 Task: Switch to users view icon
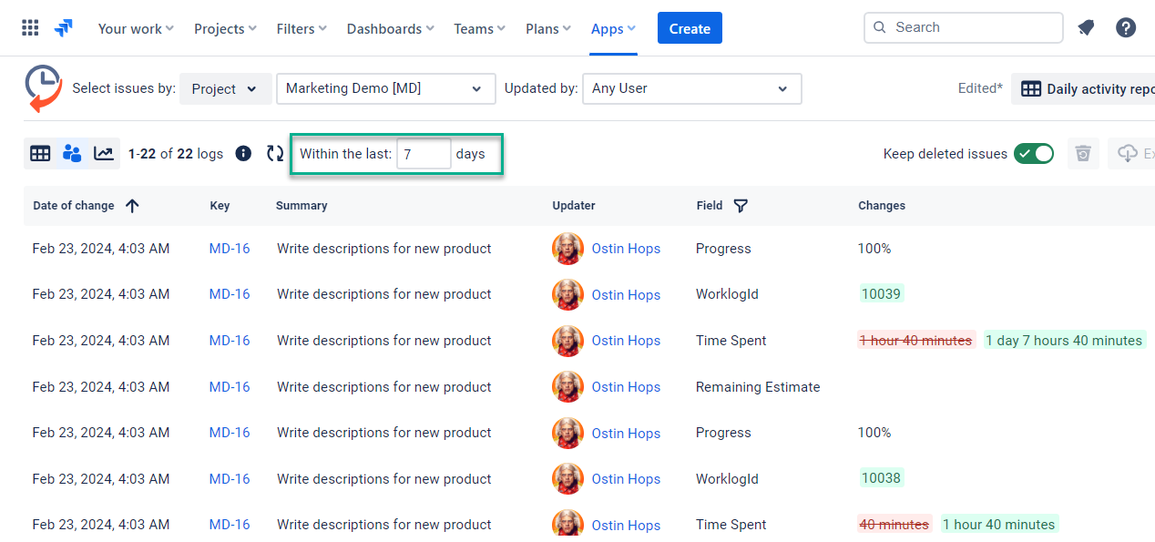click(72, 154)
